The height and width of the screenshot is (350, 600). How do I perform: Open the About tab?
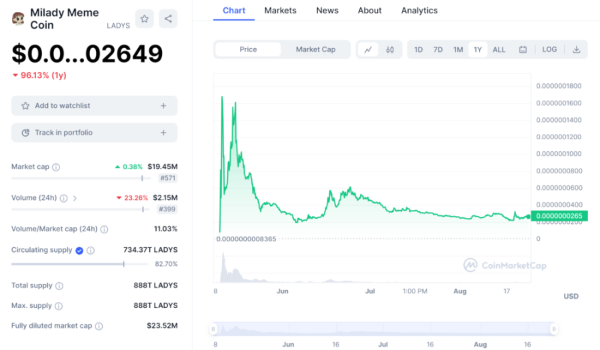pyautogui.click(x=369, y=10)
